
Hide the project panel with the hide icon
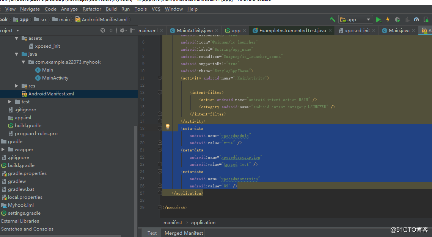pos(132,31)
